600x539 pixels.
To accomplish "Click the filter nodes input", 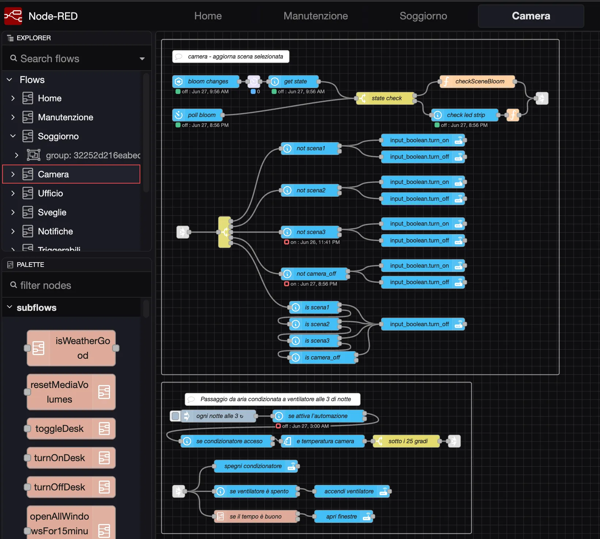I will click(77, 285).
